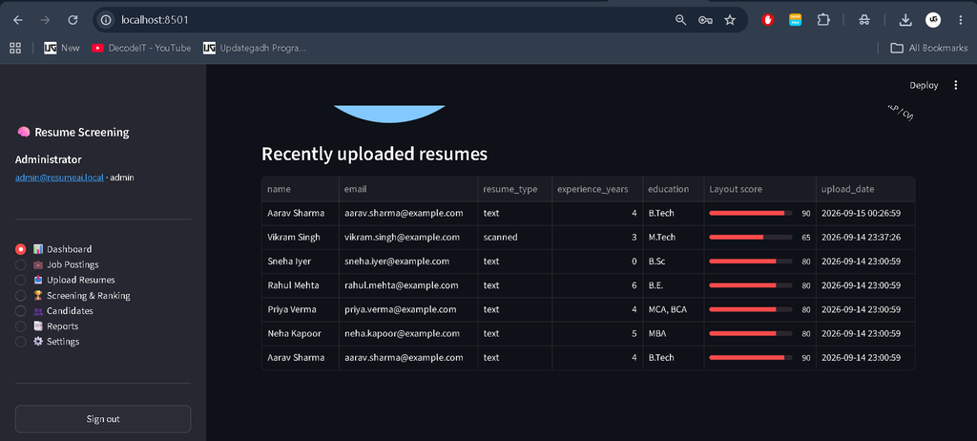Click Sneha Iyer's layout score progress bar
Viewport: 977px width, 441px height.
[751, 262]
